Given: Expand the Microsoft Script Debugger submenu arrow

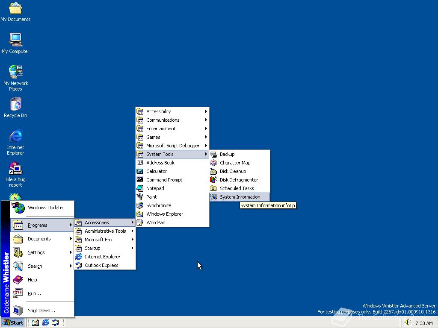Looking at the screenshot, I should tap(206, 146).
